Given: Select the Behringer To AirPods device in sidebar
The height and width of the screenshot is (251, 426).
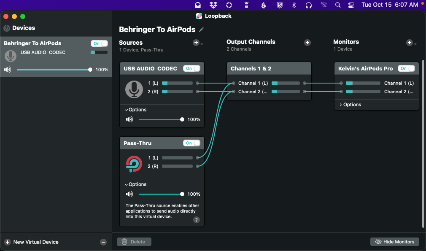Looking at the screenshot, I should [x=56, y=57].
